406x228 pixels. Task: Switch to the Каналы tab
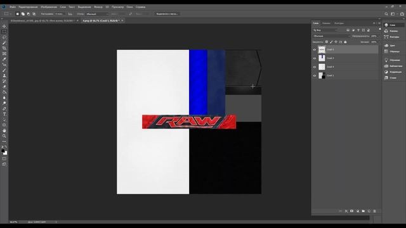(x=326, y=23)
